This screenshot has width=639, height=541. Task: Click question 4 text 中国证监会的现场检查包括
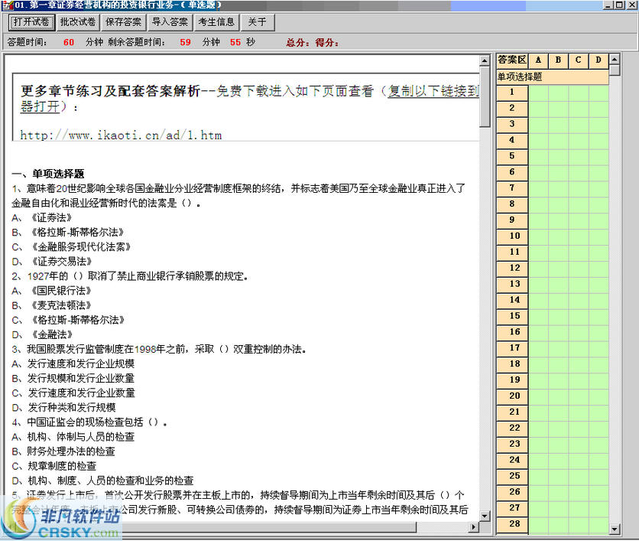point(89,422)
